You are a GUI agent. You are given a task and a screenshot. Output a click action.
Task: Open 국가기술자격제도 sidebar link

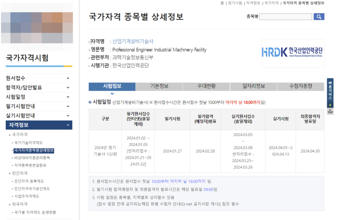click(x=29, y=143)
